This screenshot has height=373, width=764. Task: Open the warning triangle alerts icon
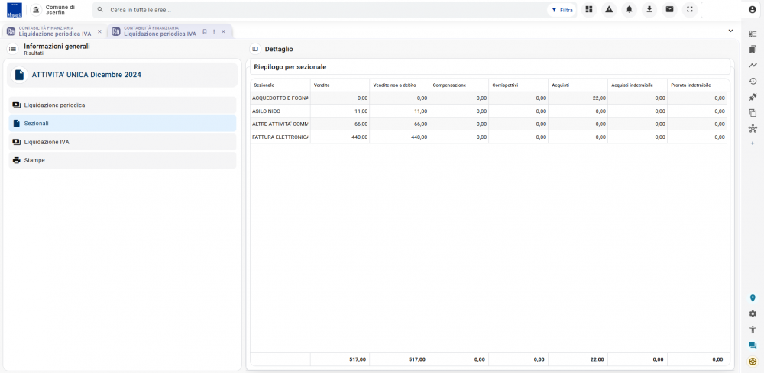tap(609, 10)
